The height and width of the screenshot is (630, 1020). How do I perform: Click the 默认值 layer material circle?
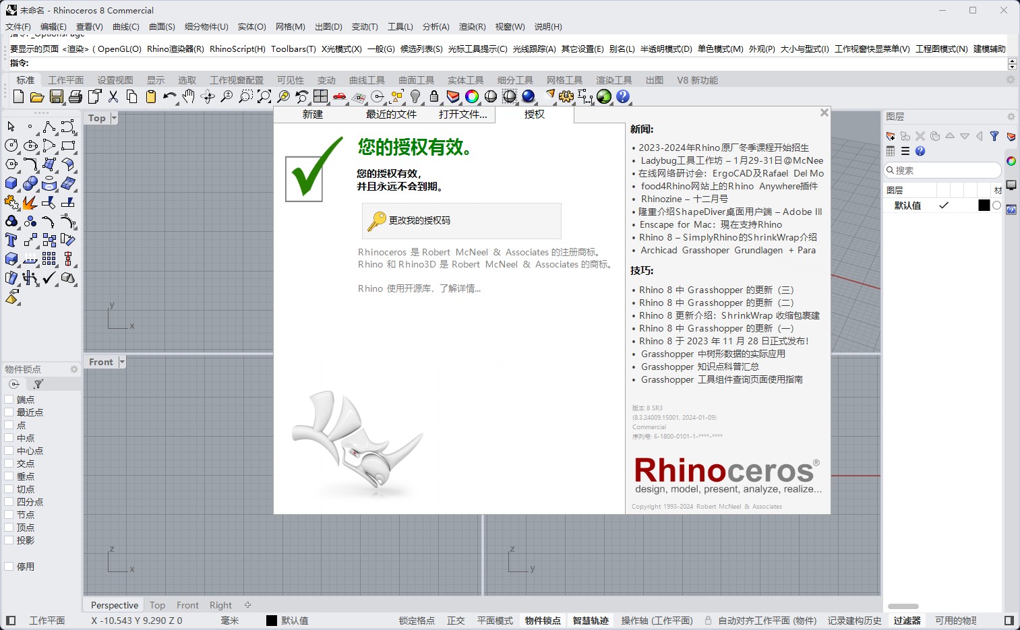[x=996, y=206]
